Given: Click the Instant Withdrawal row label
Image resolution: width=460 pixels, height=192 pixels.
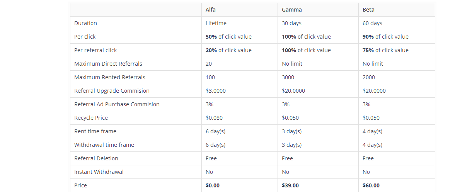Looking at the screenshot, I should point(99,172).
